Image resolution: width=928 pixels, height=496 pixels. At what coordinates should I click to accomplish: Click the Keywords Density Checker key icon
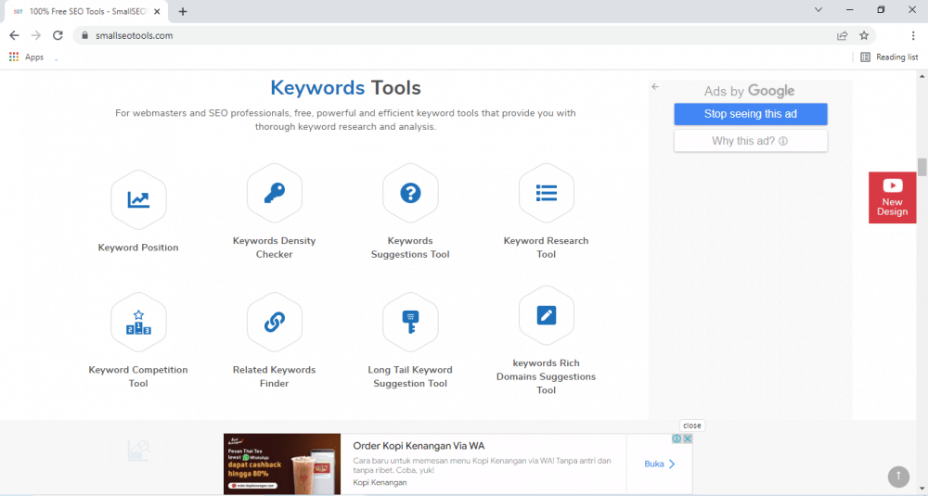pyautogui.click(x=274, y=193)
